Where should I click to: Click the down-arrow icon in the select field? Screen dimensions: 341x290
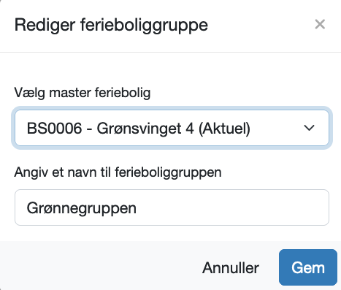pyautogui.click(x=309, y=128)
